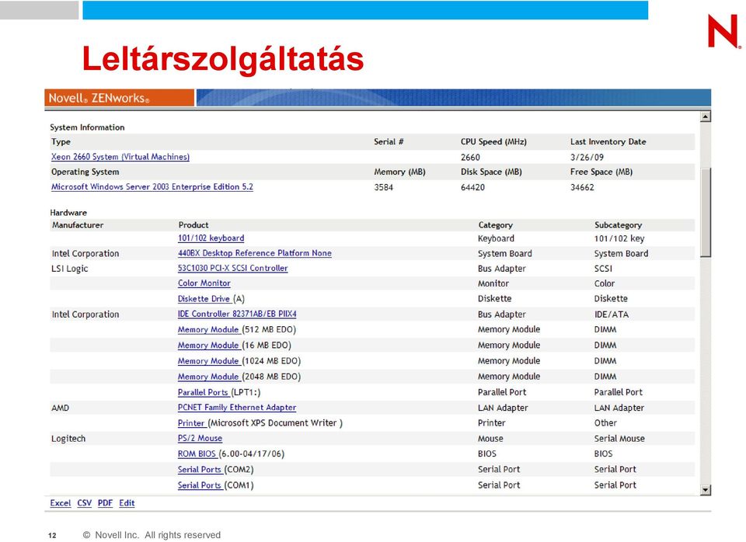Select the Logitech manufacturer cell
The height and width of the screenshot is (542, 746).
[68, 439]
